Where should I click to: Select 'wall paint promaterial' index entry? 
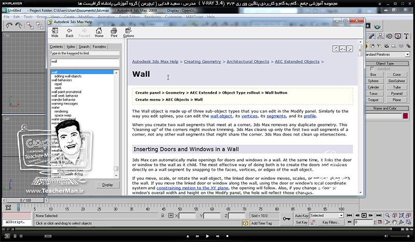pyautogui.click(x=66, y=92)
